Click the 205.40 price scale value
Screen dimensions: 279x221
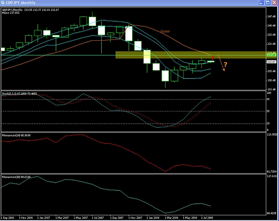tap(272, 71)
